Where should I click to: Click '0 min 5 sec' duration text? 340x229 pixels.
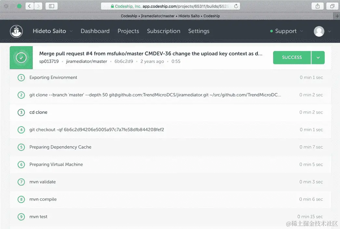[x=311, y=164]
